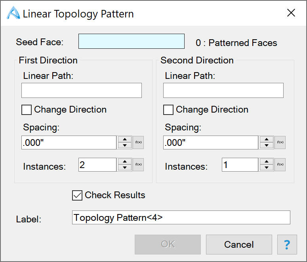Click the Label text field
Viewport: 307px width, 262px height.
click(181, 218)
